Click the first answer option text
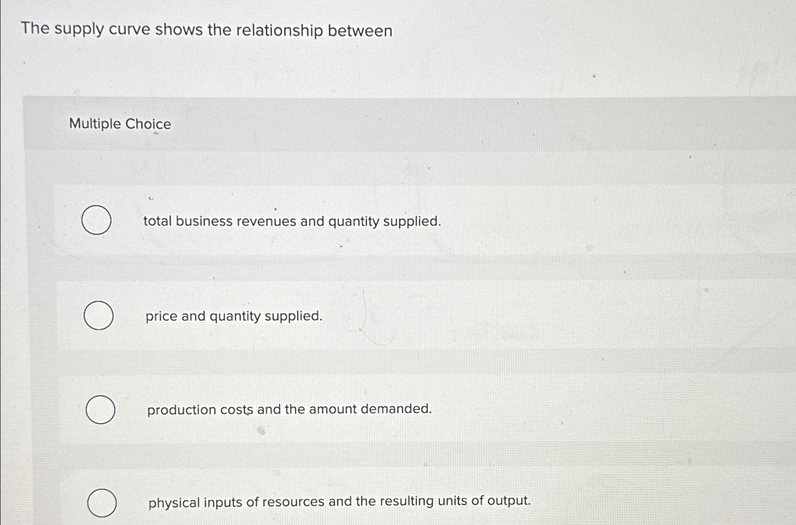The width and height of the screenshot is (796, 525). pyautogui.click(x=291, y=221)
